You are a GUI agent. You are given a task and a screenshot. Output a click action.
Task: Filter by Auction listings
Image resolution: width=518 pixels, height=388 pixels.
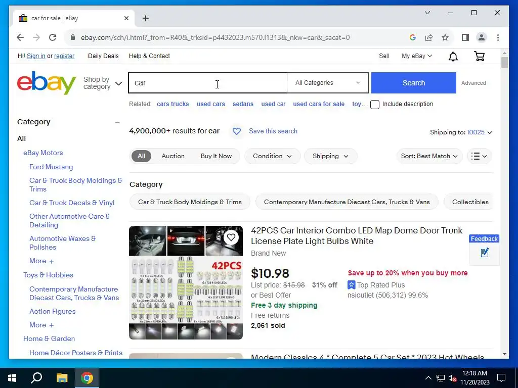pos(173,156)
